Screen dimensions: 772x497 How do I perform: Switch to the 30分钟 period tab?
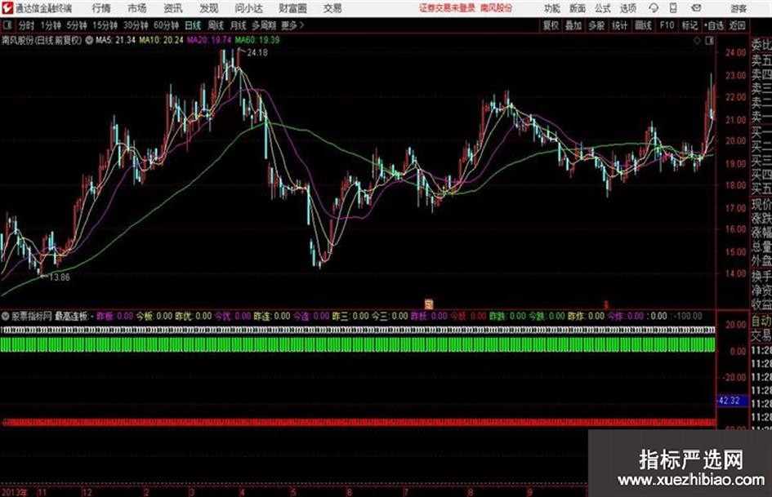pyautogui.click(x=136, y=25)
